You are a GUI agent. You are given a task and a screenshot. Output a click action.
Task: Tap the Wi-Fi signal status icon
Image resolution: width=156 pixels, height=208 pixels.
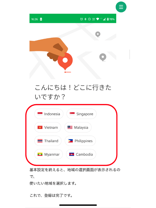98,19
